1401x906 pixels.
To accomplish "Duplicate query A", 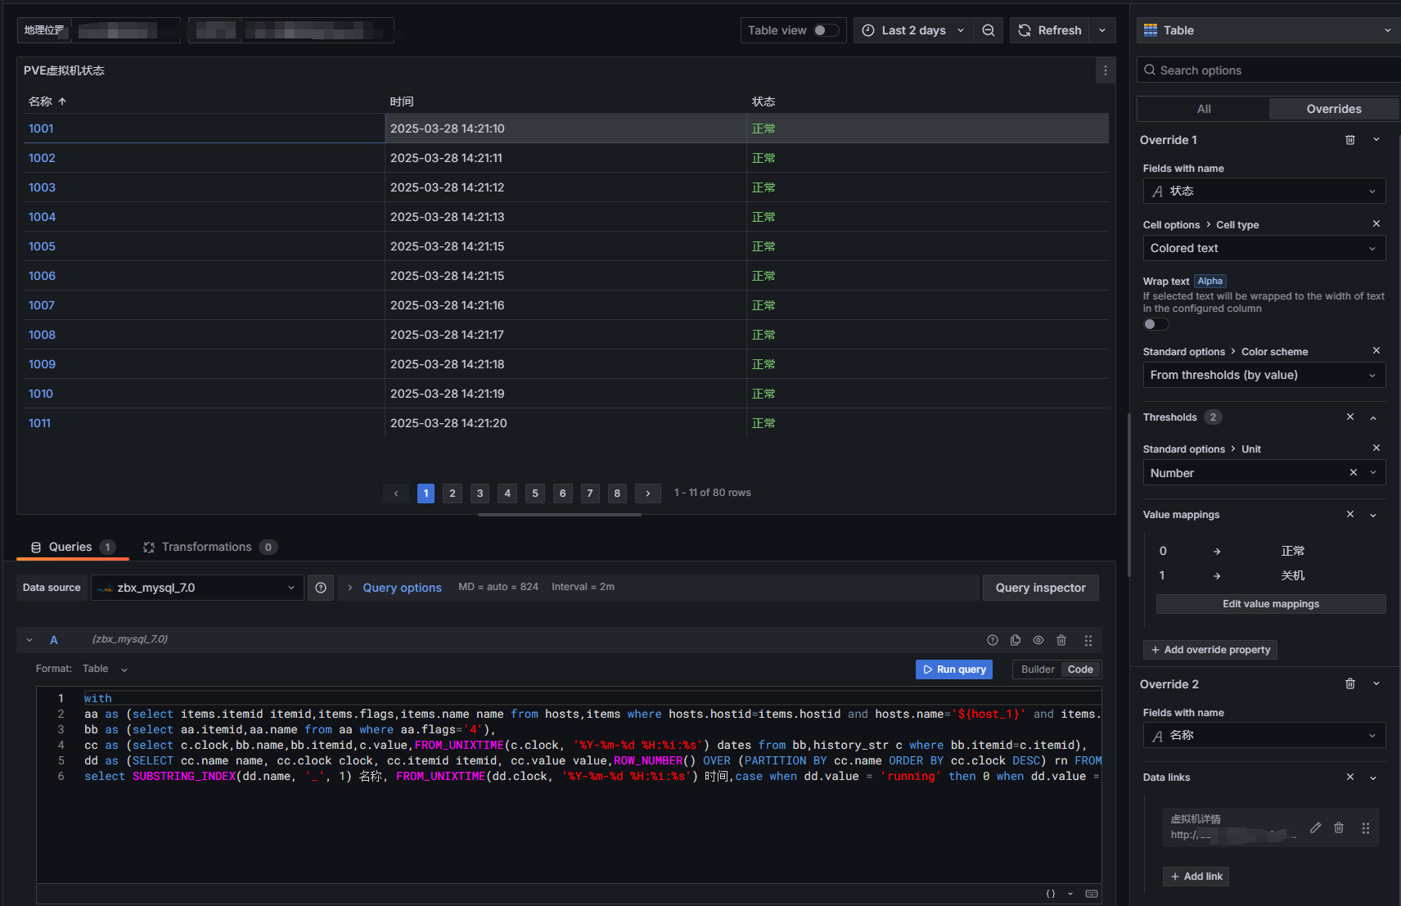I will click(1016, 640).
